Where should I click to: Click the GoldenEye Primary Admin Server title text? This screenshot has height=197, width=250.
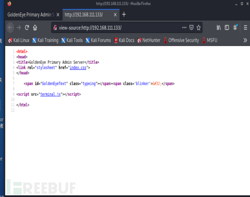click(x=57, y=62)
